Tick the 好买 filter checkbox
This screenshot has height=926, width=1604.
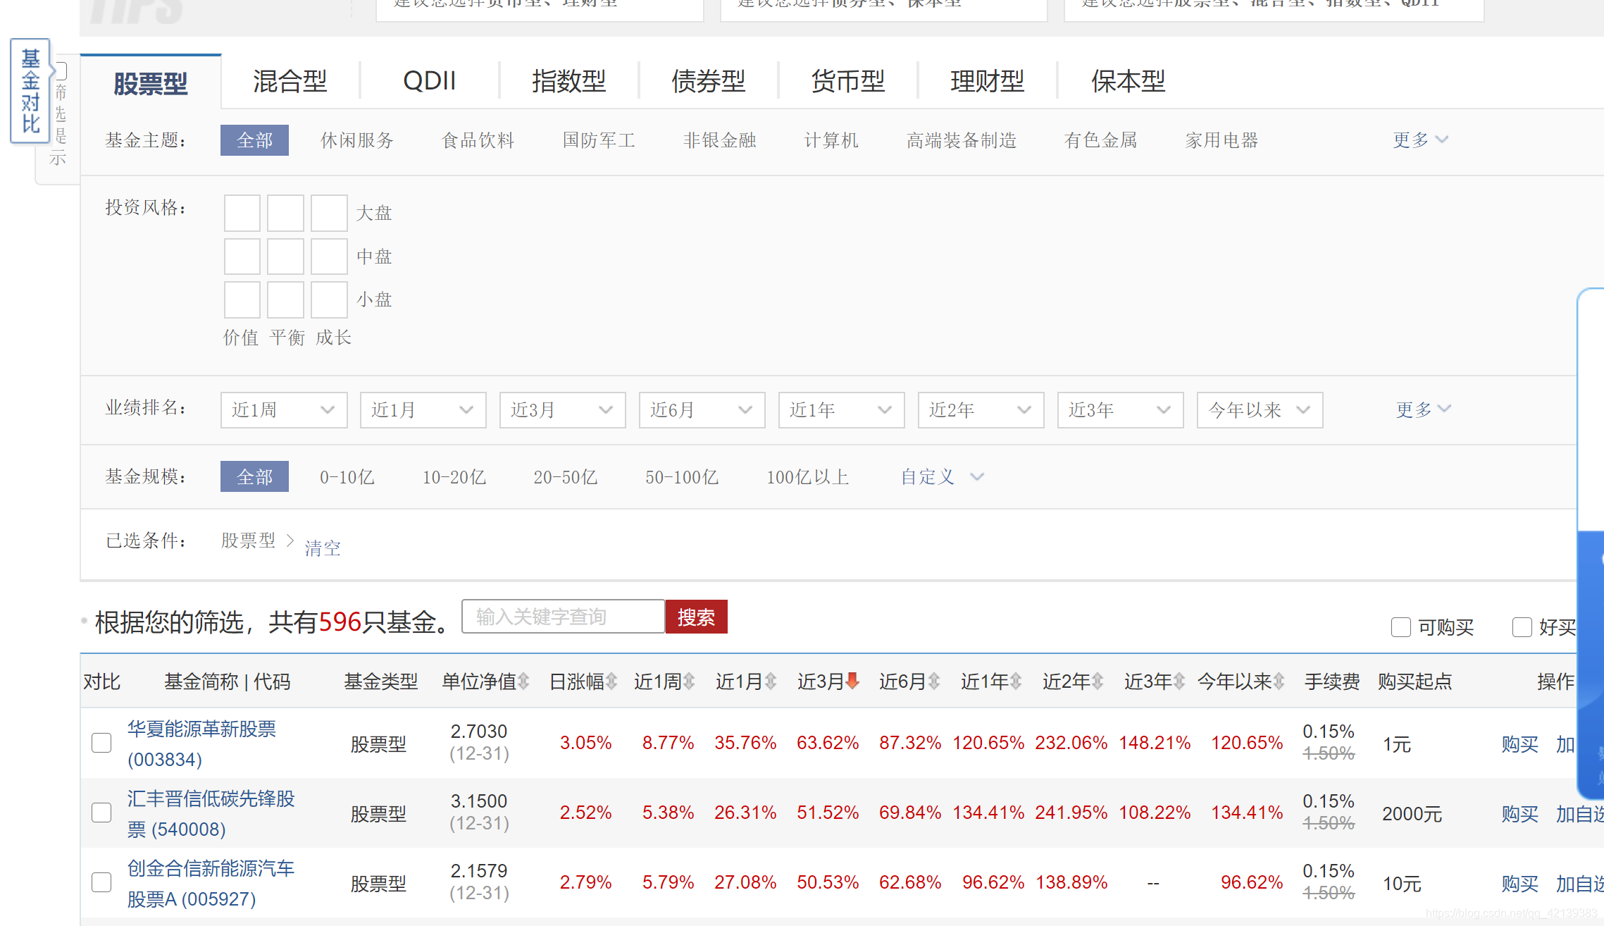(1522, 627)
